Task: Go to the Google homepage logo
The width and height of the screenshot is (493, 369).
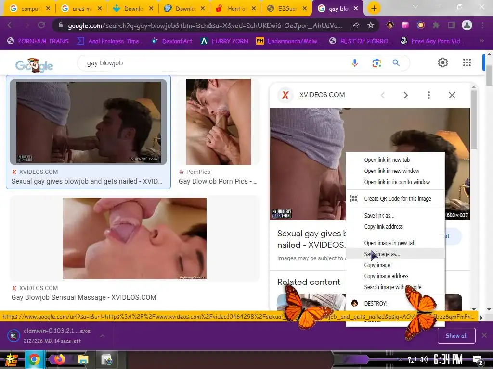Action: 34,65
